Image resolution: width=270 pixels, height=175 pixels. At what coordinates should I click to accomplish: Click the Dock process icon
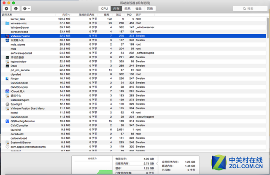point(7,66)
